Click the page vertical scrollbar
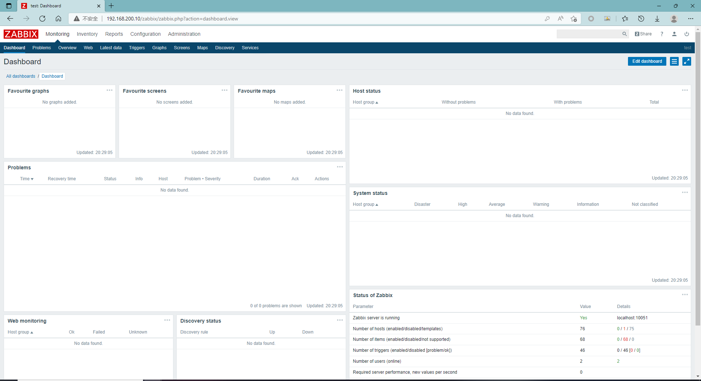The width and height of the screenshot is (701, 381). [698, 179]
